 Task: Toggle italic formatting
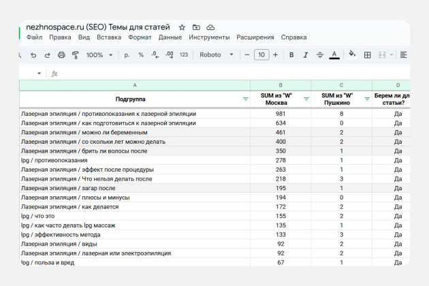pos(306,55)
